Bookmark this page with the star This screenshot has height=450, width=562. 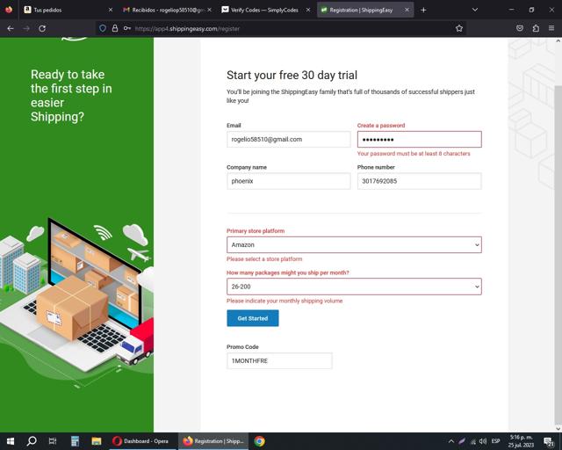pos(459,28)
